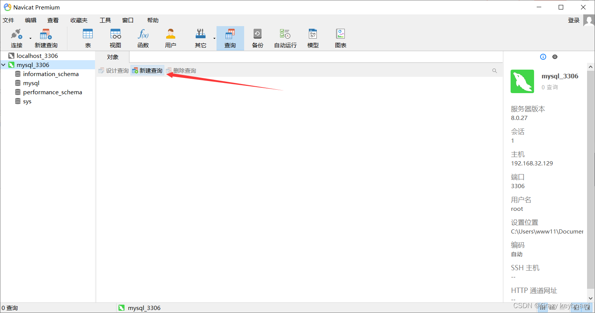Viewport: 595px width, 313px height.
Task: Click the 登录 sign-in link
Action: [574, 20]
